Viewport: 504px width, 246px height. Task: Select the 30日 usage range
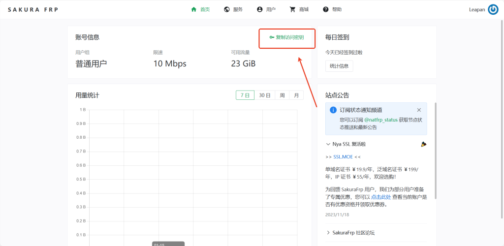click(264, 95)
